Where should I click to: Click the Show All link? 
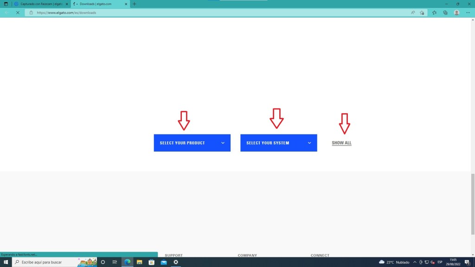(x=341, y=143)
